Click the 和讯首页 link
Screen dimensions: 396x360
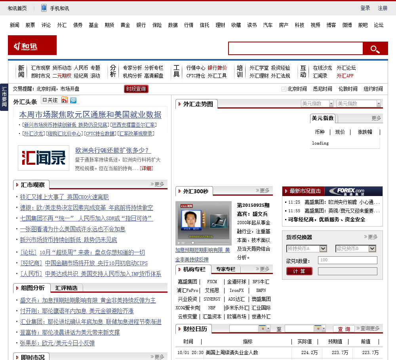coord(17,8)
